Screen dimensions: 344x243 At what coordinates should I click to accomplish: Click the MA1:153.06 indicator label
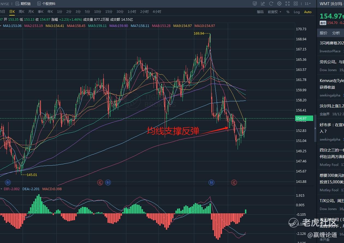(12, 26)
